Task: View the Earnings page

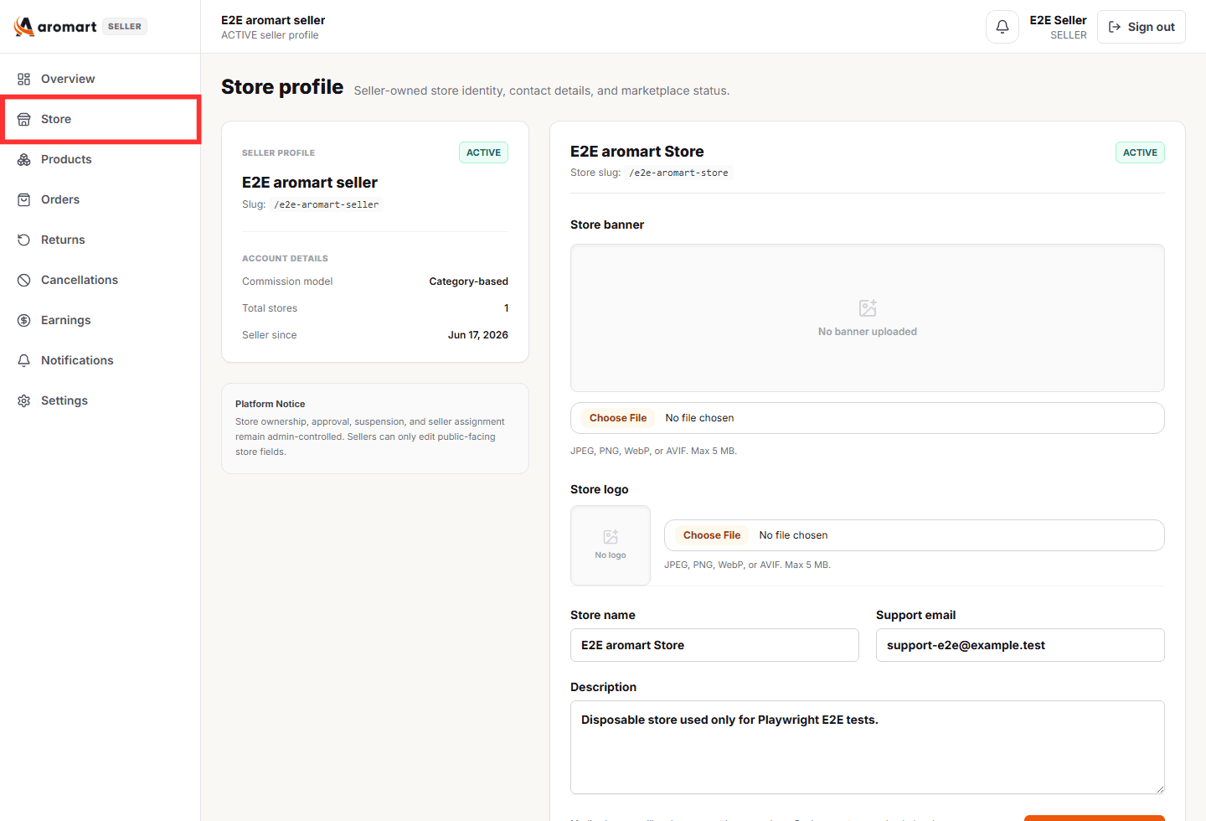Action: [100, 320]
